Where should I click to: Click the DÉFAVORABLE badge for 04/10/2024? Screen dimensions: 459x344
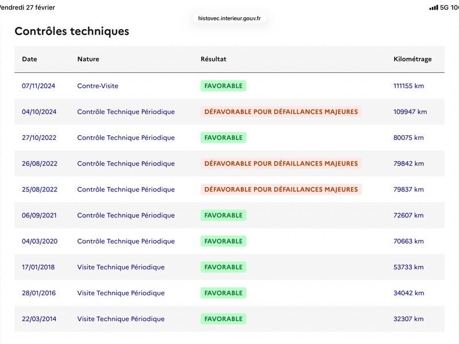(x=281, y=112)
